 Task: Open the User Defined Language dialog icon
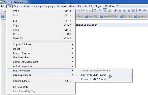(x=109, y=10)
